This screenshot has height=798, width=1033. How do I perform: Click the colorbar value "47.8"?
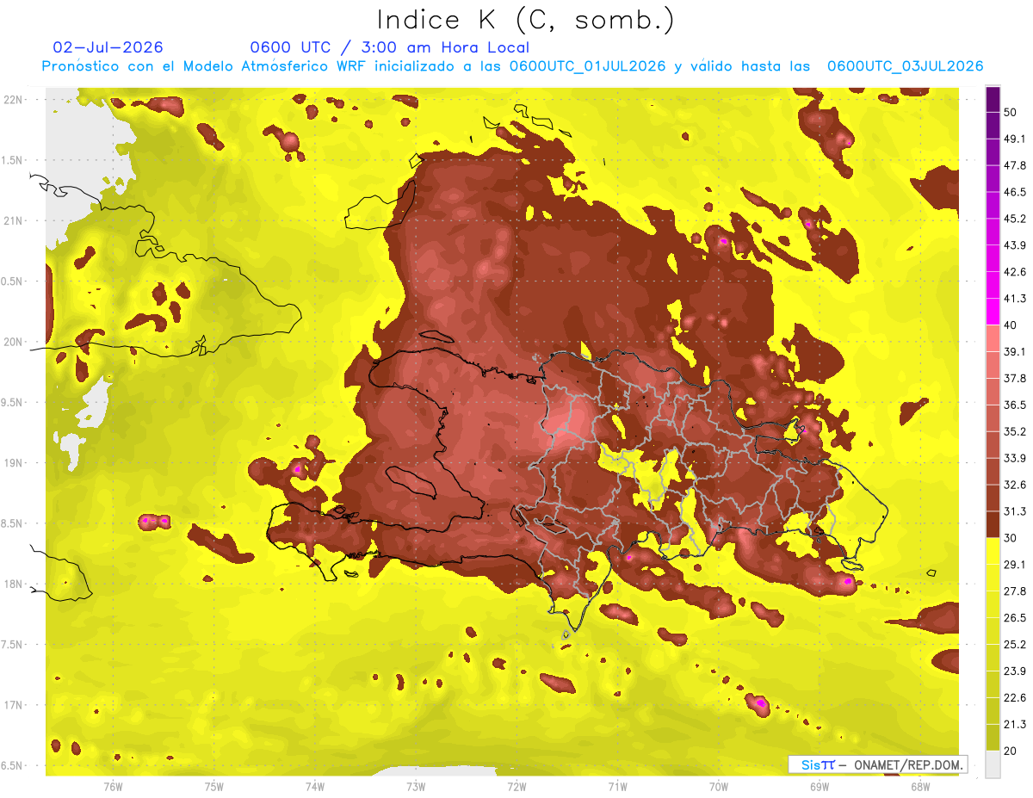click(x=1014, y=165)
